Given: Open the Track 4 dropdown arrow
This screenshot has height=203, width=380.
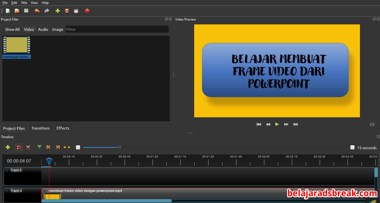Looking at the screenshot, I should (x=7, y=191).
